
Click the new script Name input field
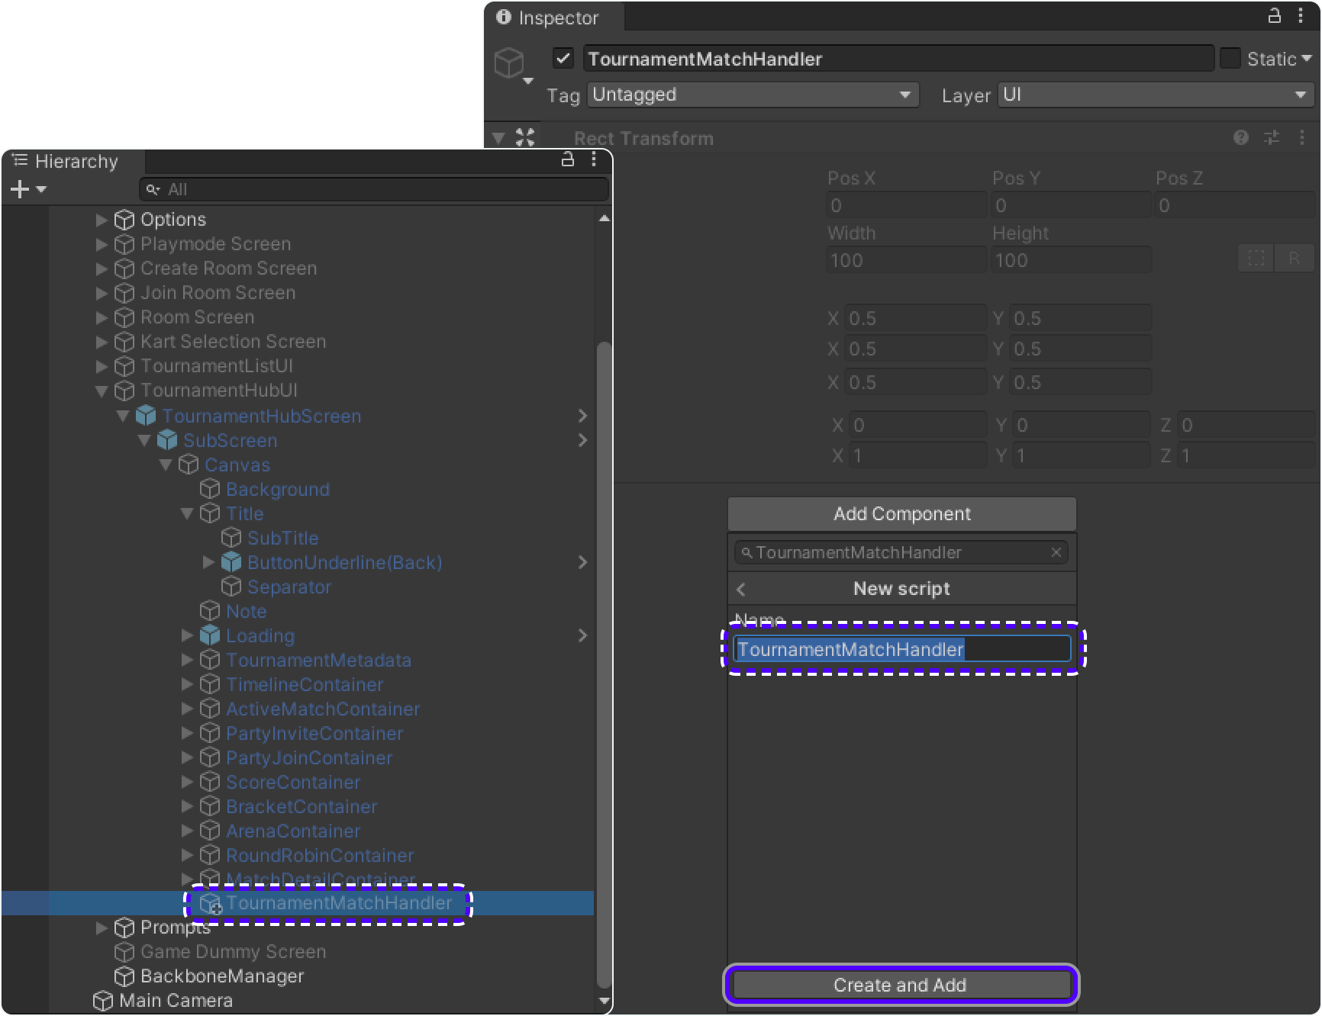click(x=901, y=649)
